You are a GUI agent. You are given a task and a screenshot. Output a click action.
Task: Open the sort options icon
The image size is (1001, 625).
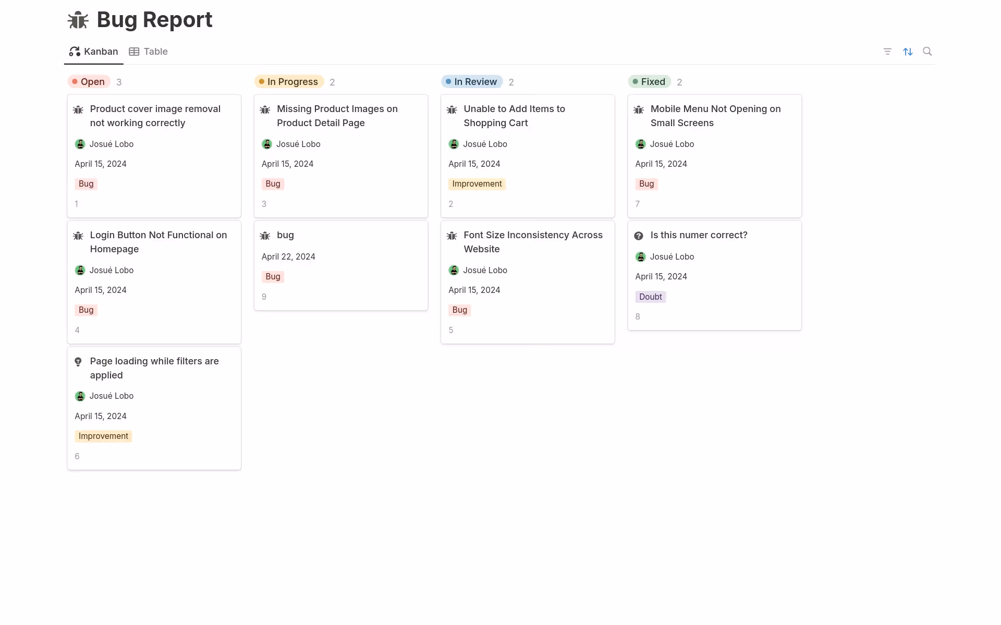tap(908, 52)
